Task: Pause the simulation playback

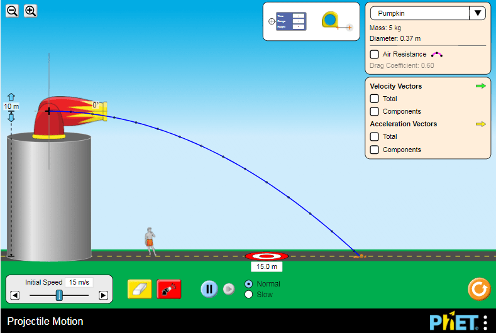Action: (x=209, y=289)
